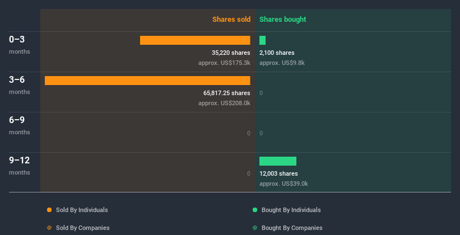Select the Shares sold column header
Image resolution: width=460 pixels, height=235 pixels.
231,20
